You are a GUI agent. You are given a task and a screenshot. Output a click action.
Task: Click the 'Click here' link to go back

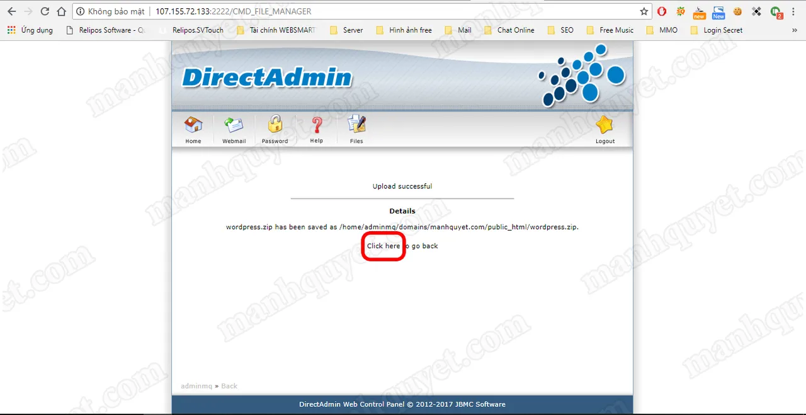click(x=383, y=246)
